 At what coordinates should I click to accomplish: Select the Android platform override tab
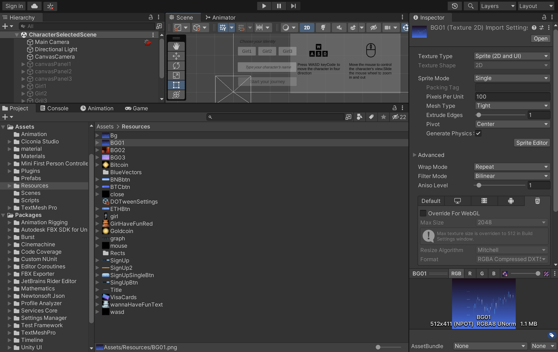pyautogui.click(x=511, y=201)
